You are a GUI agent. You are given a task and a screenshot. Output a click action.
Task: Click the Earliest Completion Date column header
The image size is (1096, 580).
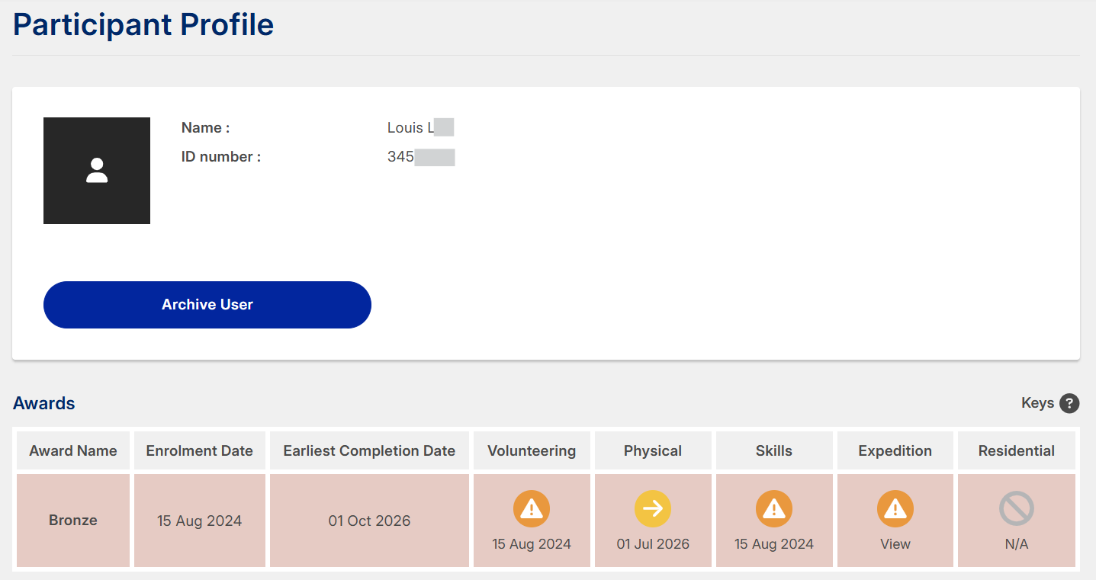tap(369, 450)
